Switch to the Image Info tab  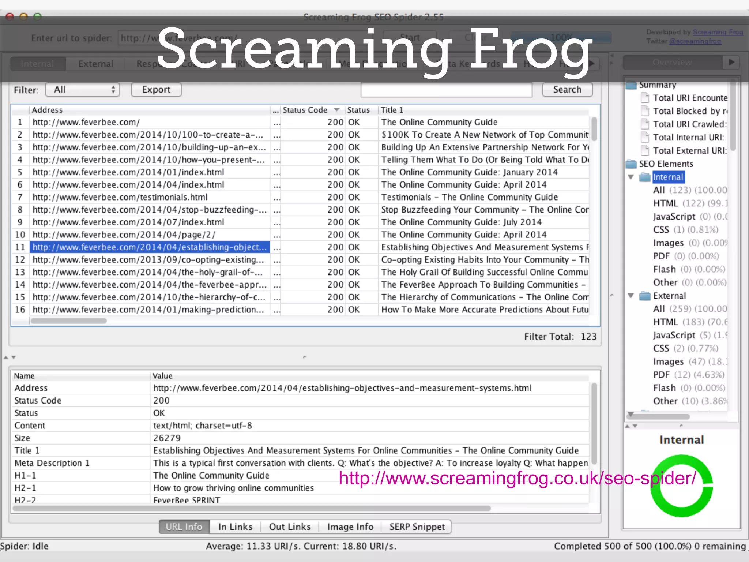coord(350,527)
